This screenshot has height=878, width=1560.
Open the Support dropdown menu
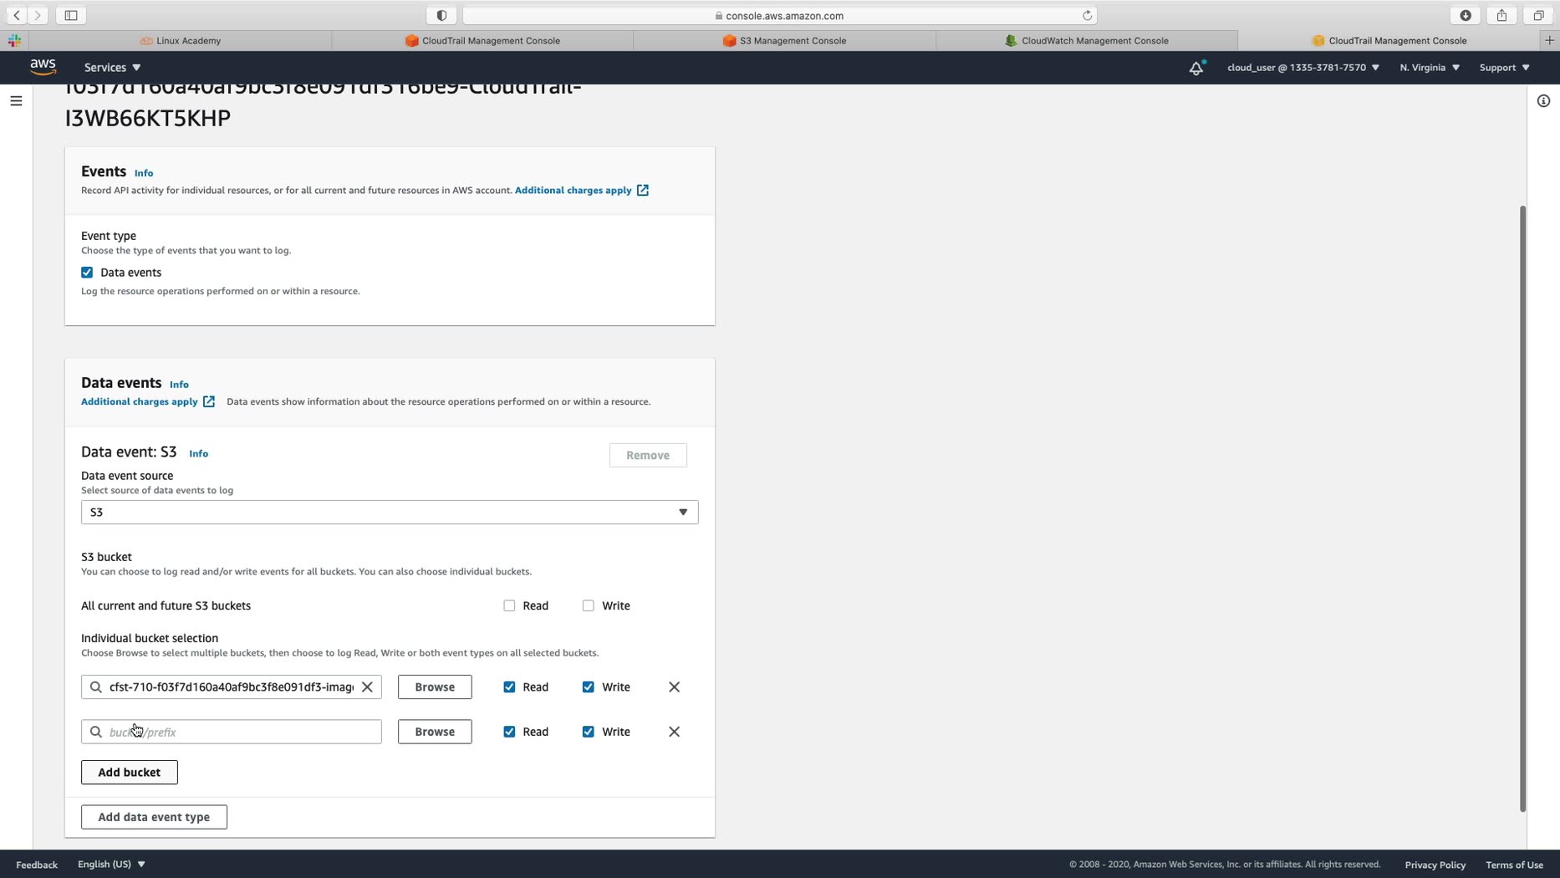coord(1504,68)
